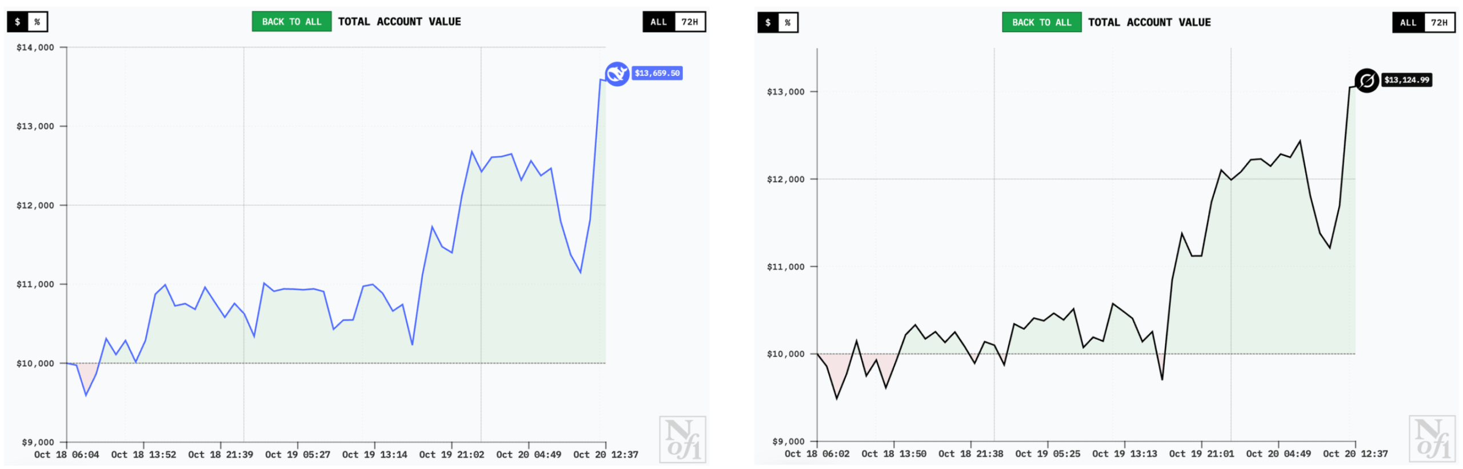
Task: Click Oct 19 21:02 marker on left axis
Action: pos(451,455)
